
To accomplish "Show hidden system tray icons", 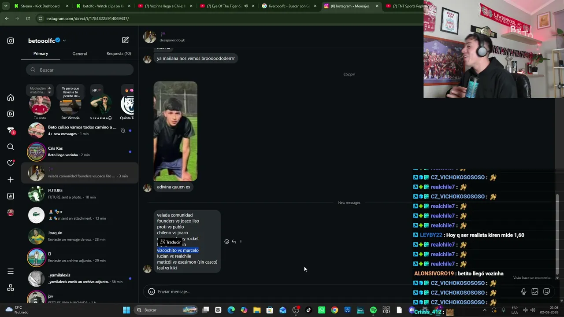I will (485, 310).
